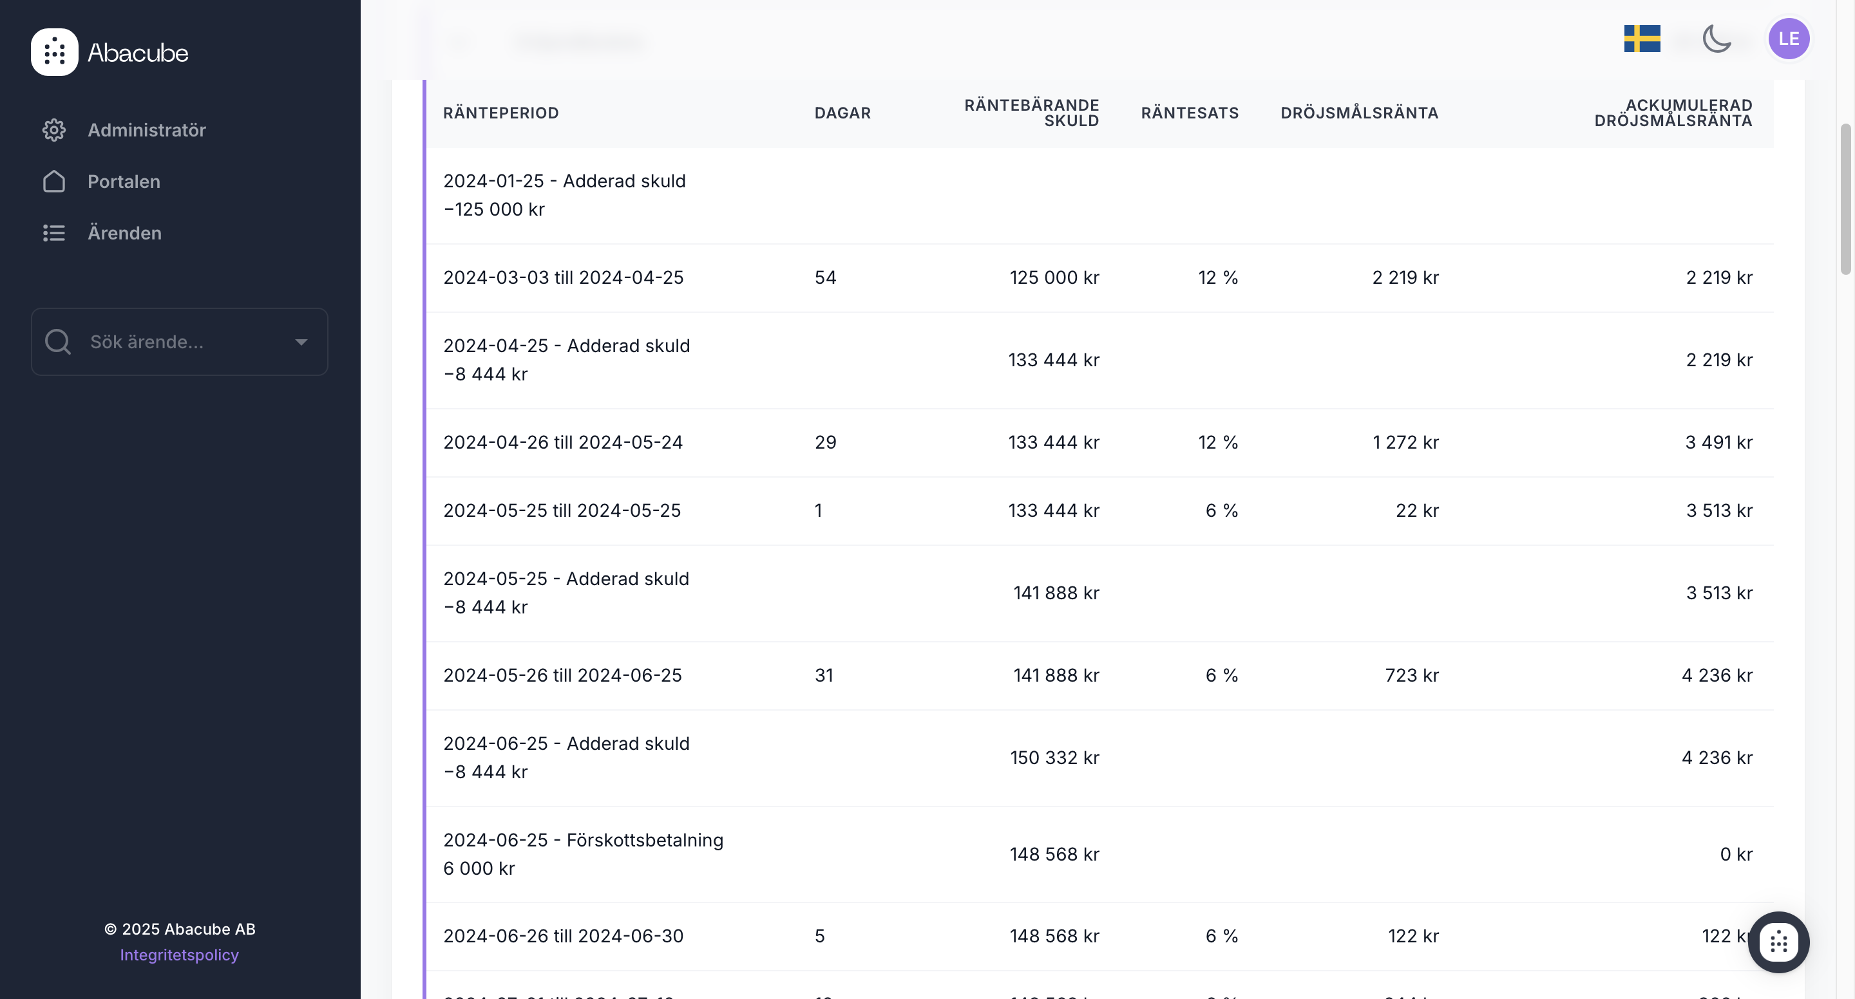Navigate to Ärenden in the sidebar
Image resolution: width=1855 pixels, height=999 pixels.
[124, 233]
